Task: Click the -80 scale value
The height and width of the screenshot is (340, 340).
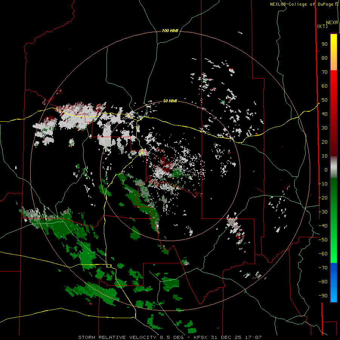Action: coord(323,282)
